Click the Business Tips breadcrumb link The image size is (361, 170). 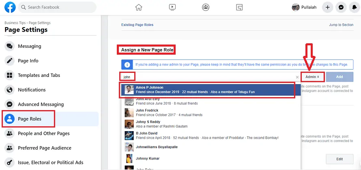(15, 23)
